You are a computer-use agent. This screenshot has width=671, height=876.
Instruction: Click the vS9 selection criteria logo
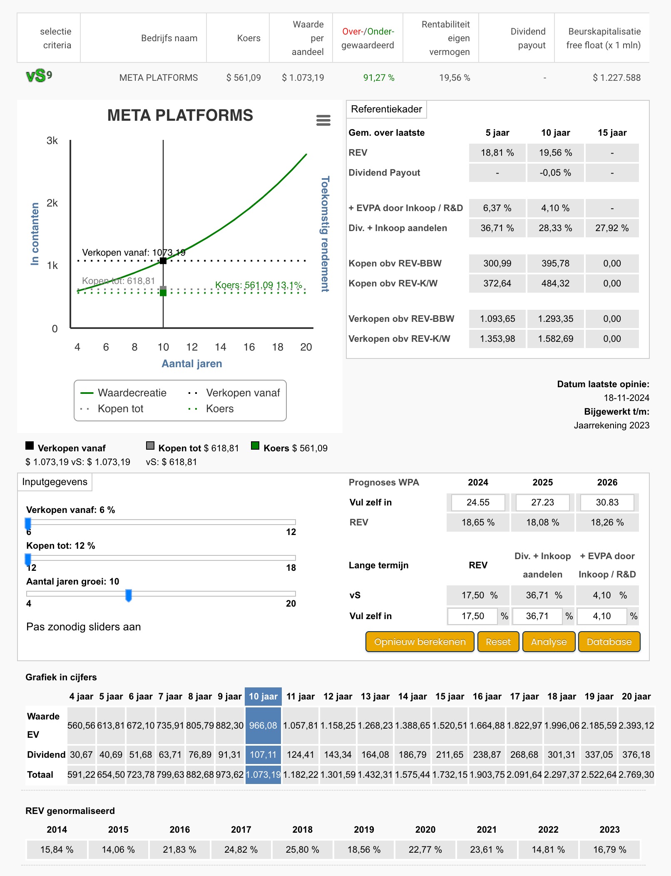tap(39, 76)
